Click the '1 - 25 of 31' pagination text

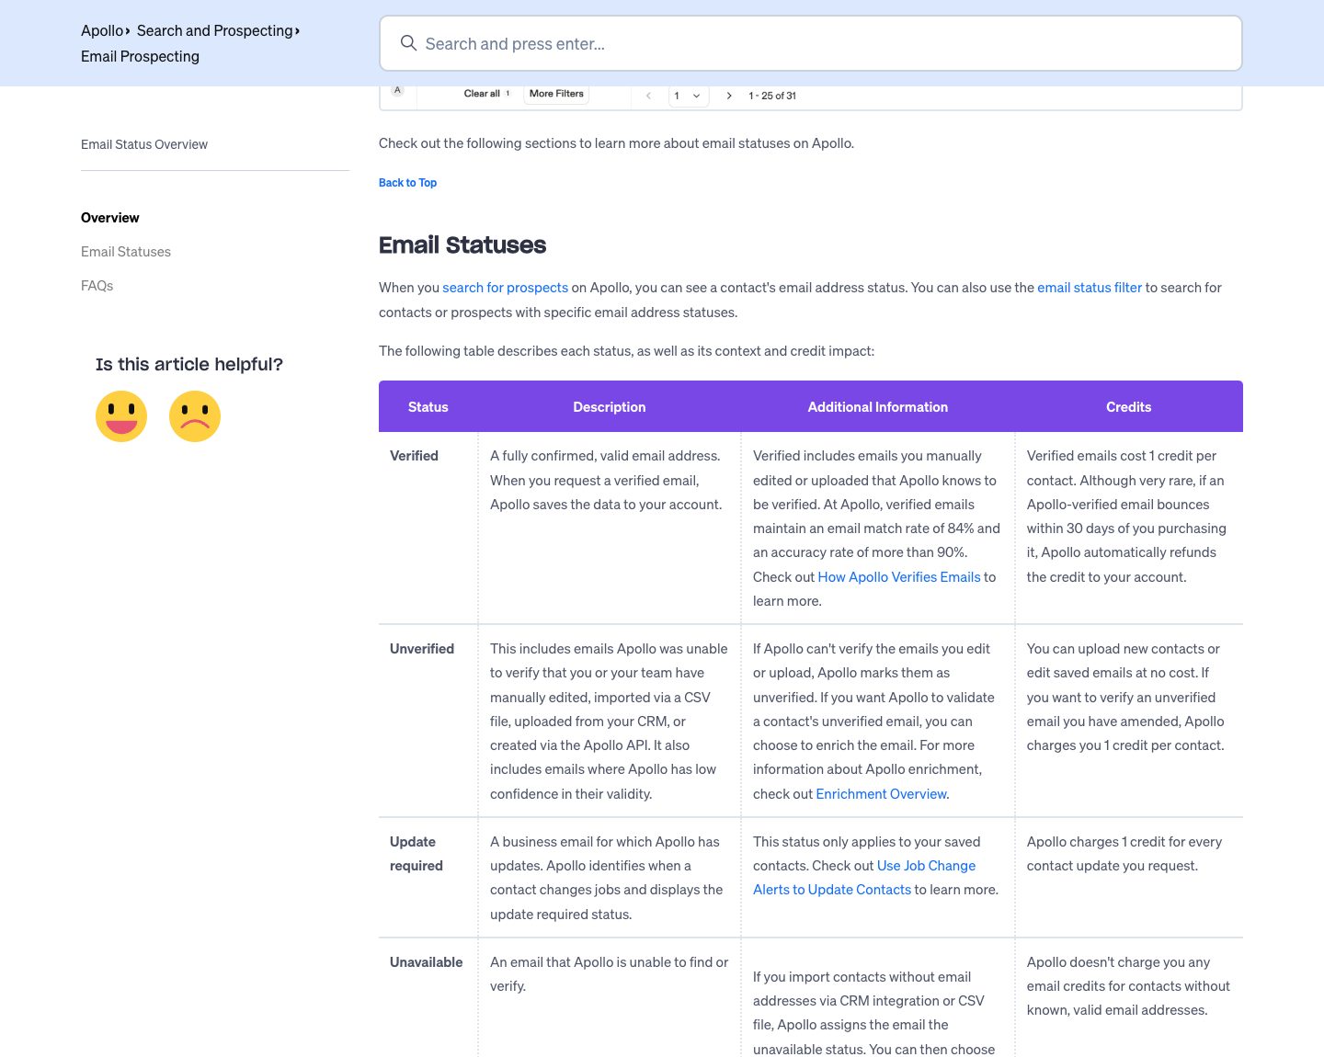[x=772, y=96]
